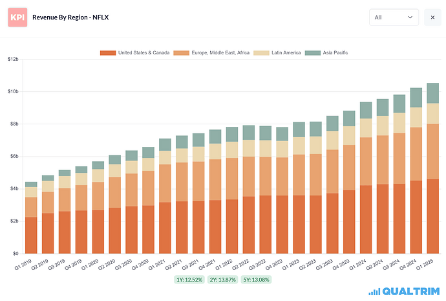
Task: Click the Q1 2019 x-axis label
Action: pyautogui.click(x=23, y=265)
